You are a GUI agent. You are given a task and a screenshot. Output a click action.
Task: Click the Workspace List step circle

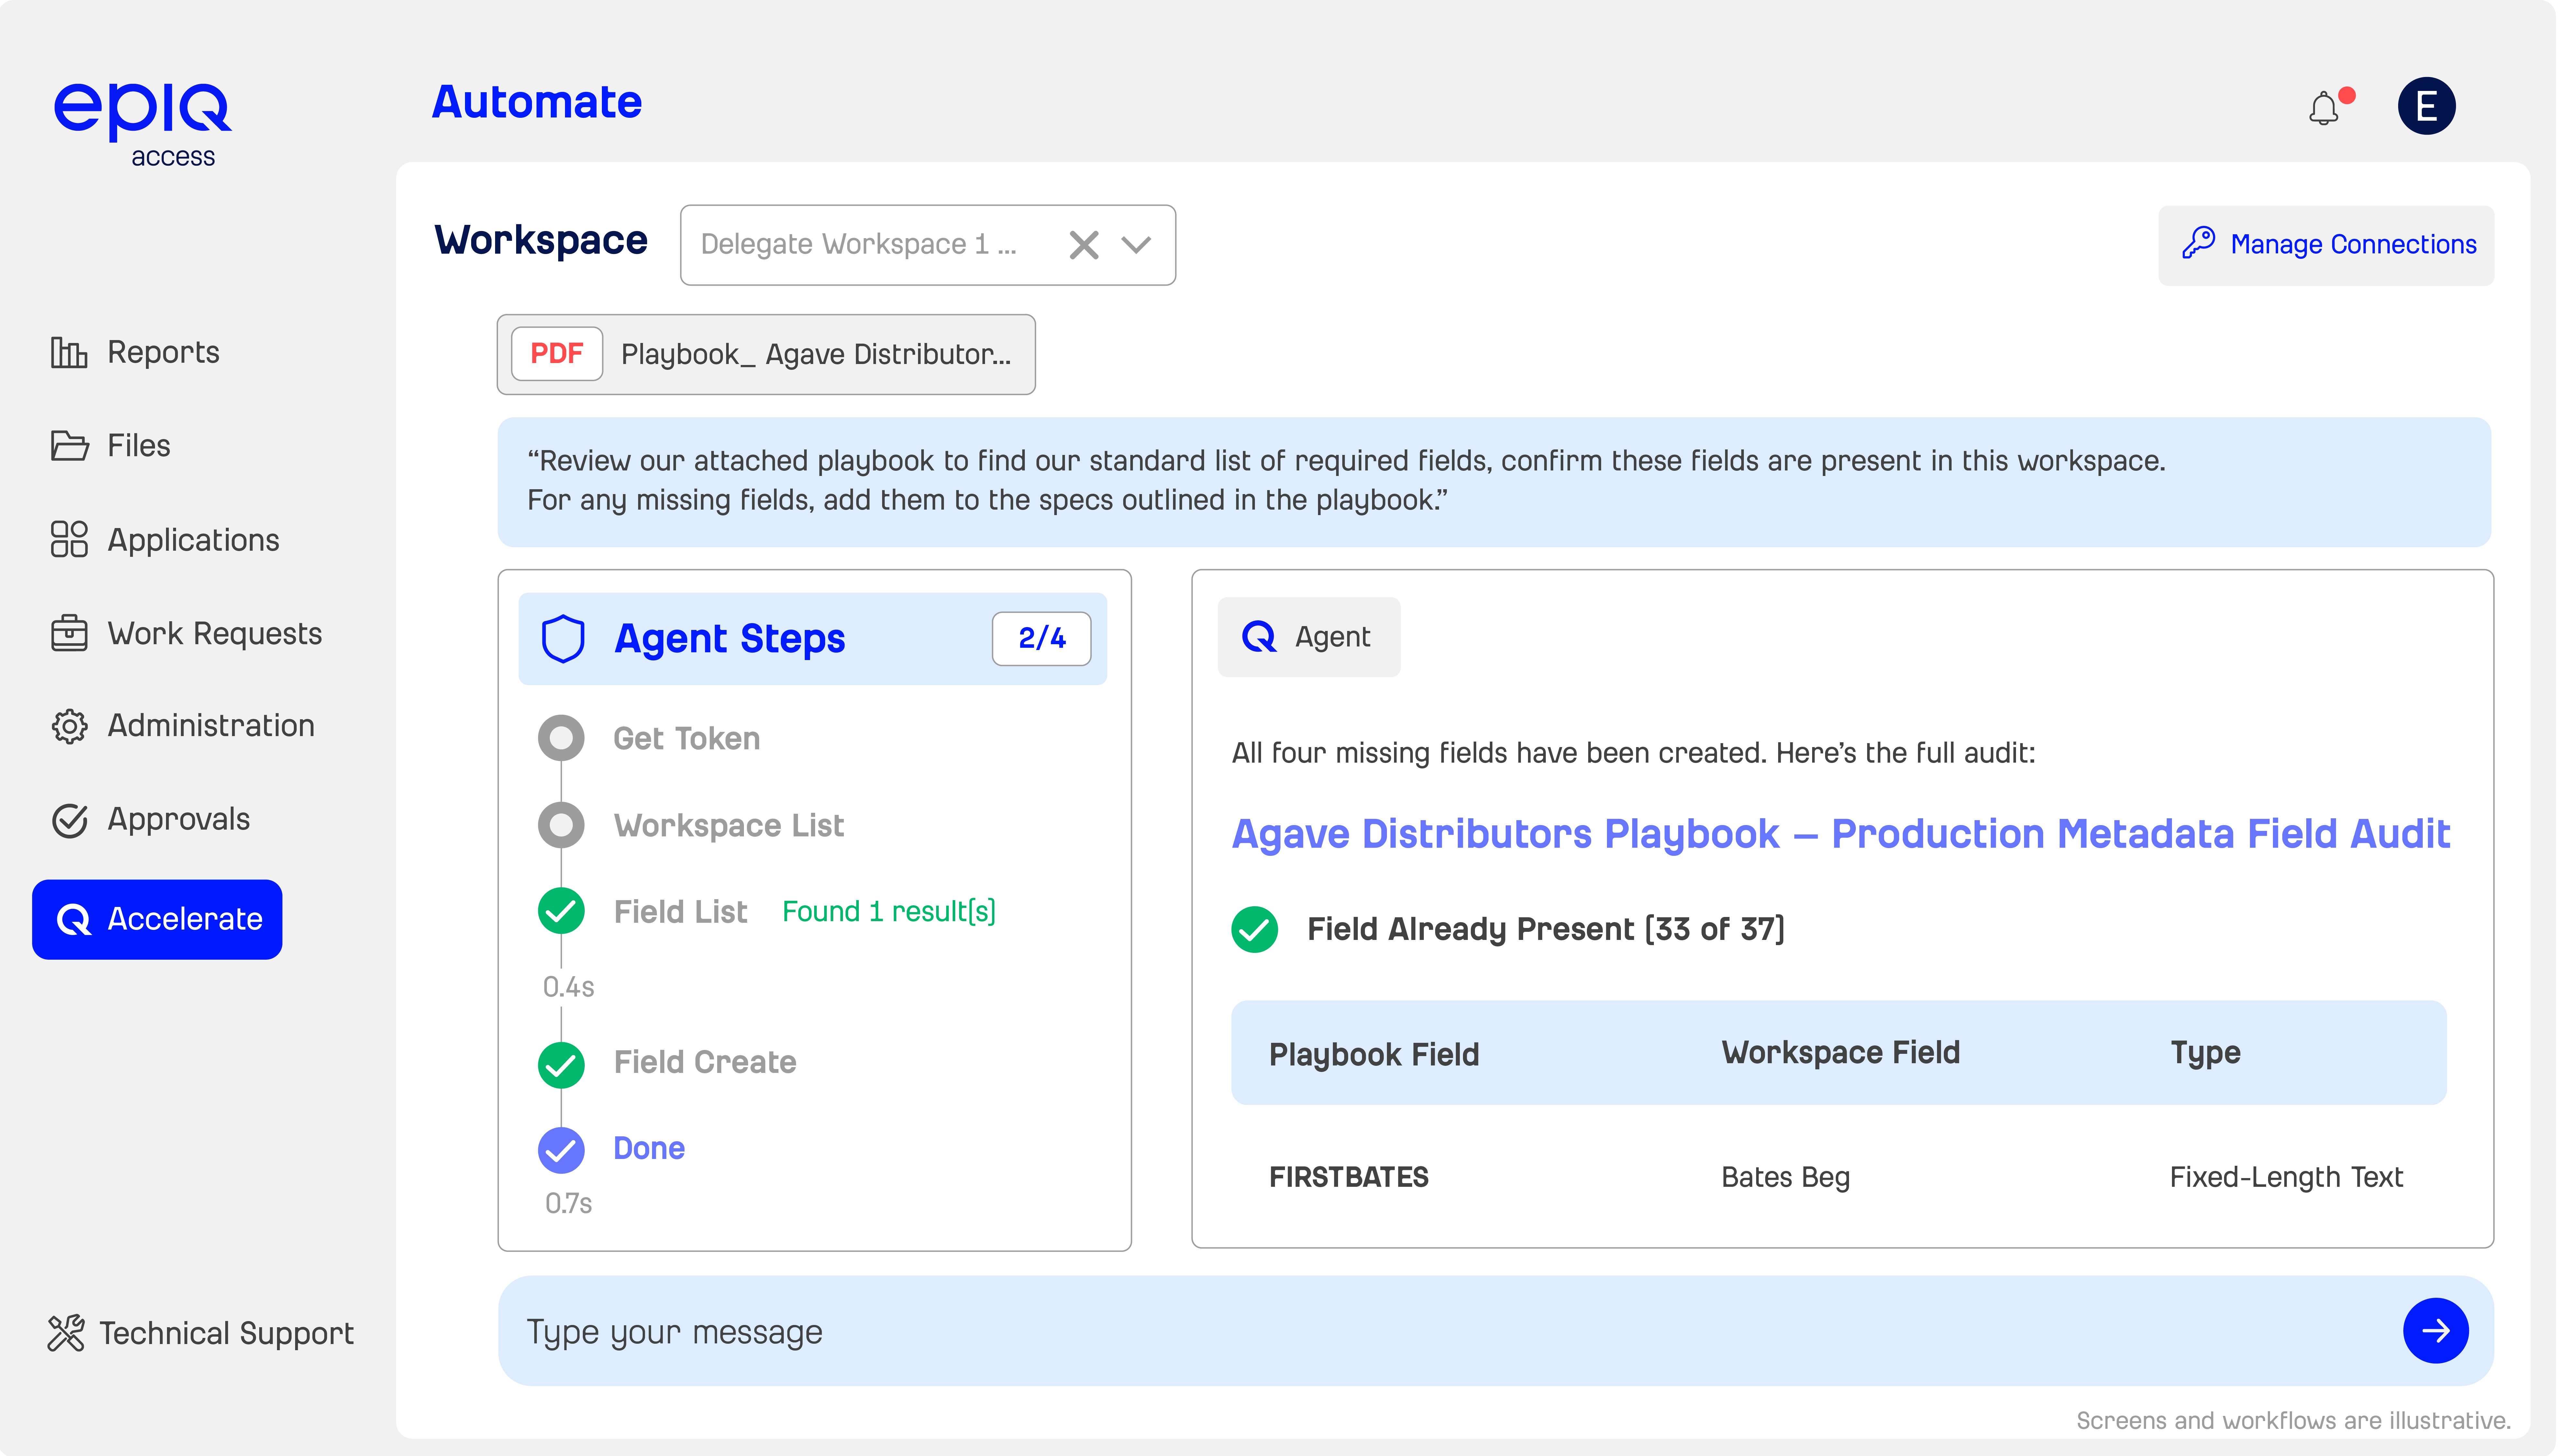pos(561,825)
